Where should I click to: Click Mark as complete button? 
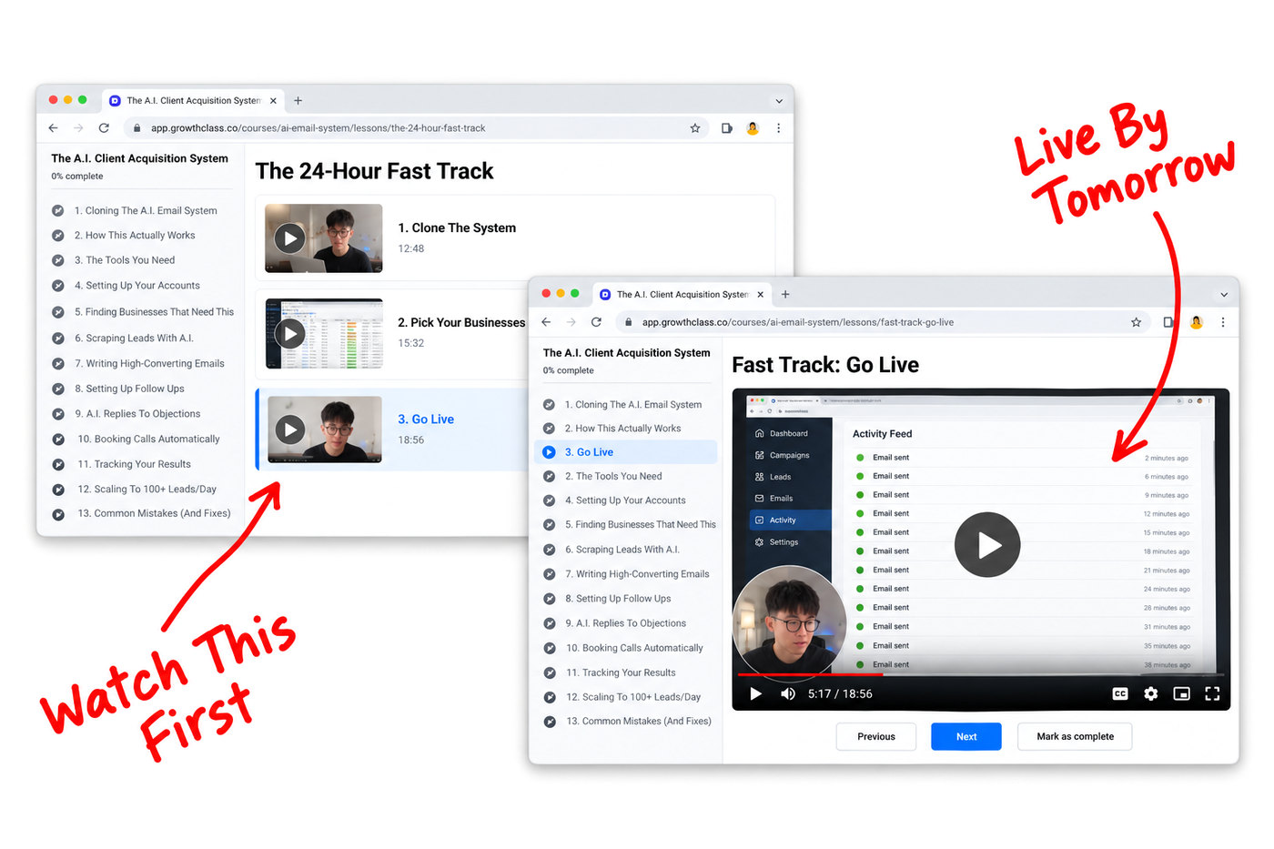click(x=1075, y=736)
